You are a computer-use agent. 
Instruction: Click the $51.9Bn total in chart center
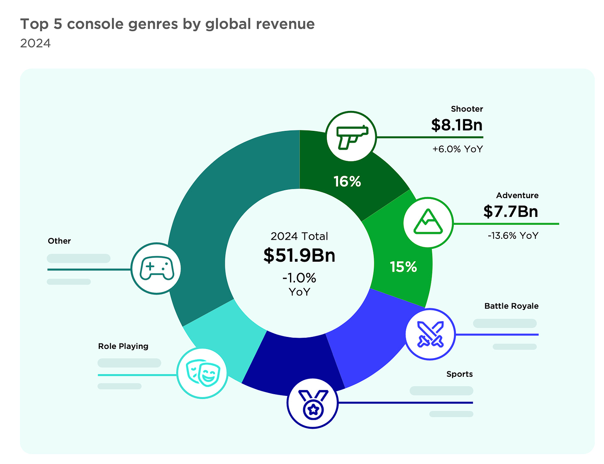click(x=299, y=255)
